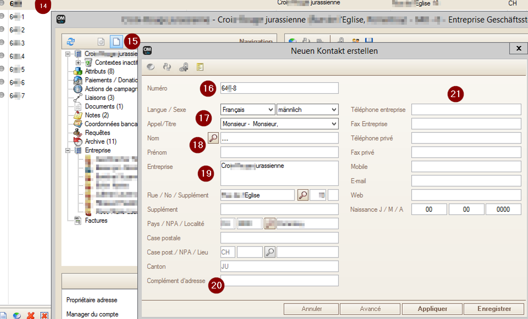Collapse the Entreprise tree node

tap(67, 151)
